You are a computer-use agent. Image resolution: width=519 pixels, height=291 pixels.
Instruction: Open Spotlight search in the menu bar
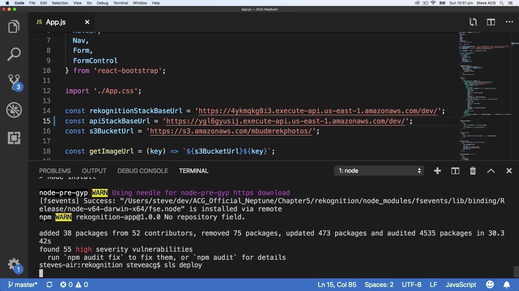tap(502, 3)
